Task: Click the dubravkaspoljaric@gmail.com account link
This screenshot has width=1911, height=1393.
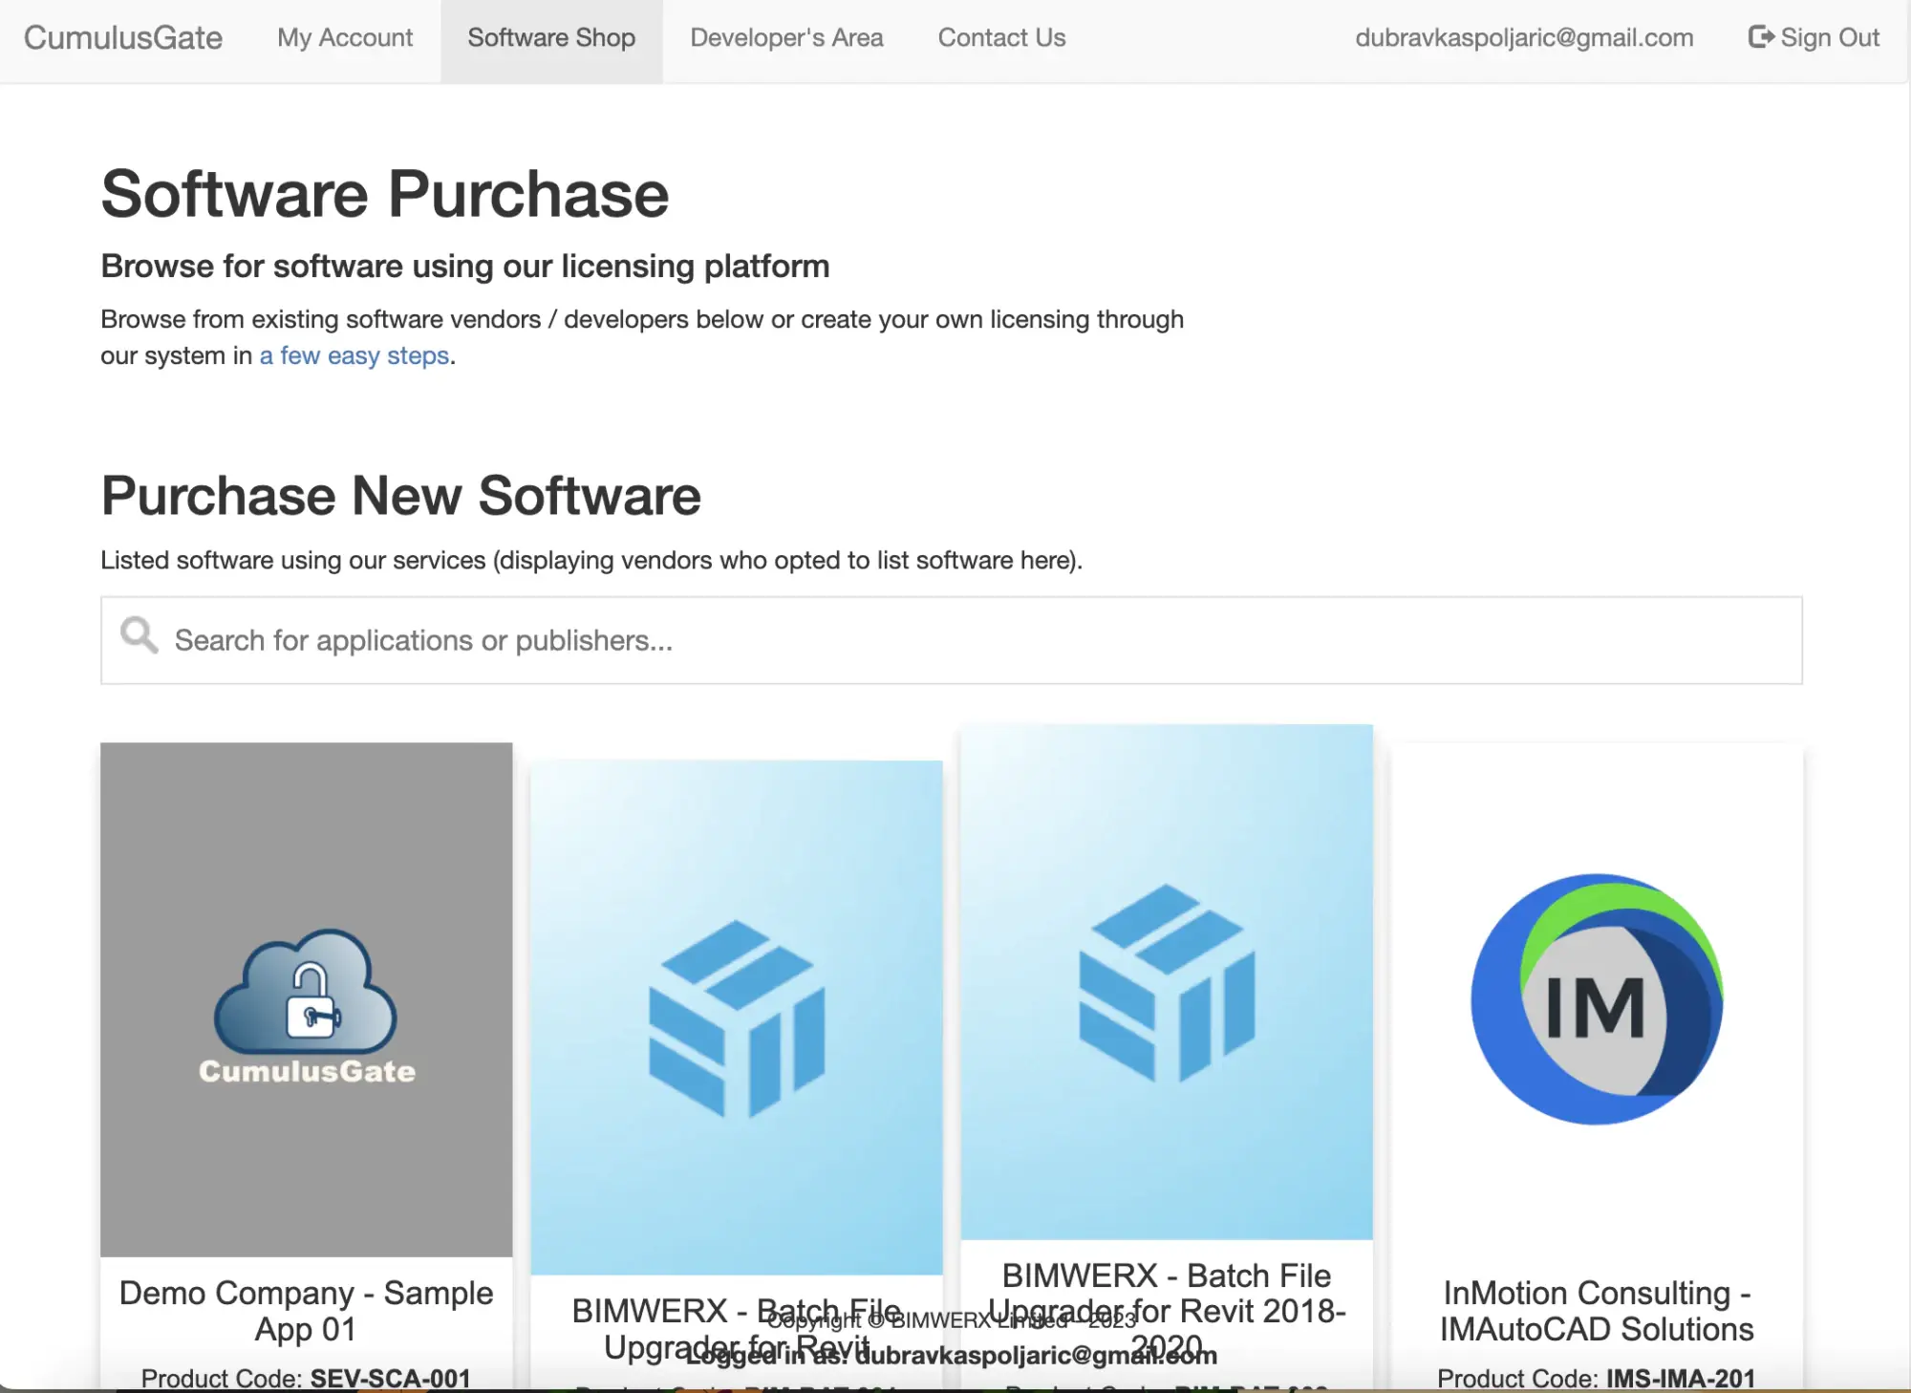Action: coord(1524,38)
